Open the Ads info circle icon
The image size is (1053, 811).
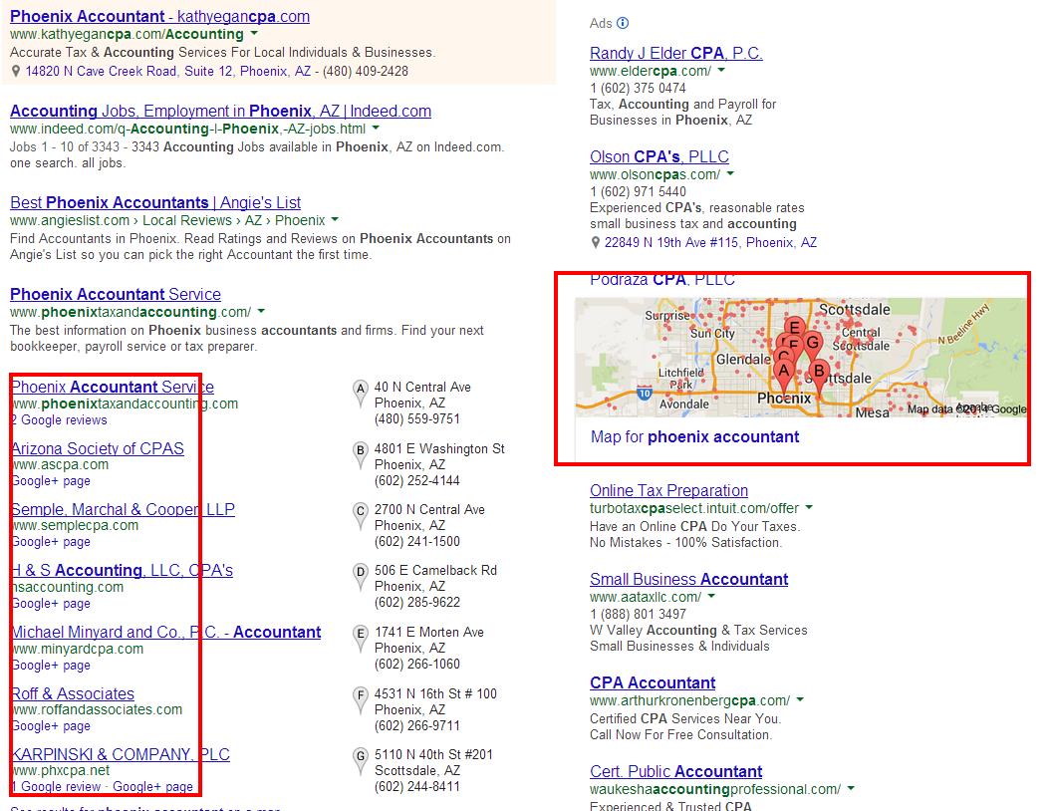(x=623, y=24)
